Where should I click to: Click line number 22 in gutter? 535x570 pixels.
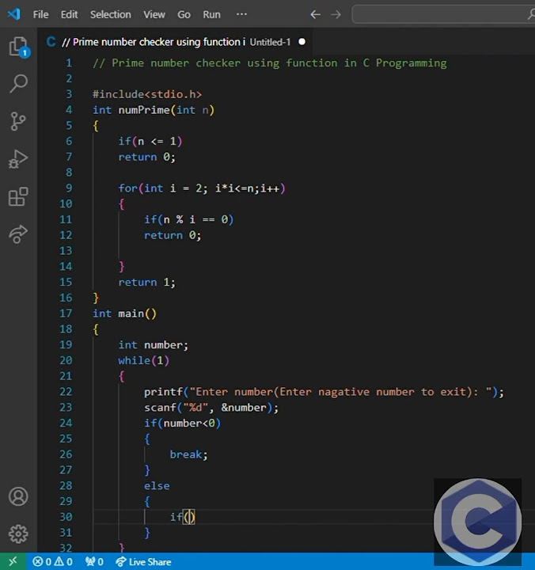(x=66, y=392)
